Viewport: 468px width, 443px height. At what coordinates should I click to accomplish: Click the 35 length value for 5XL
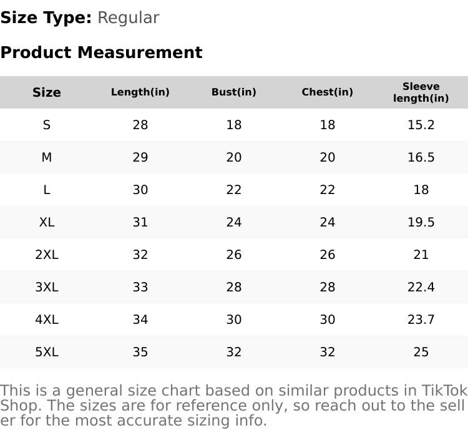tap(140, 352)
